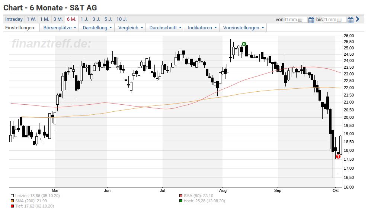
Task: Open the Indikatoren dropdown
Action: [x=202, y=27]
